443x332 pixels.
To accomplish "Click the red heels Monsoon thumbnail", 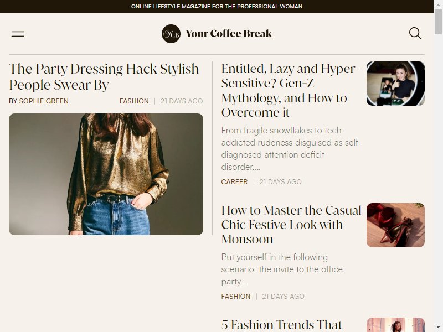I will click(395, 225).
